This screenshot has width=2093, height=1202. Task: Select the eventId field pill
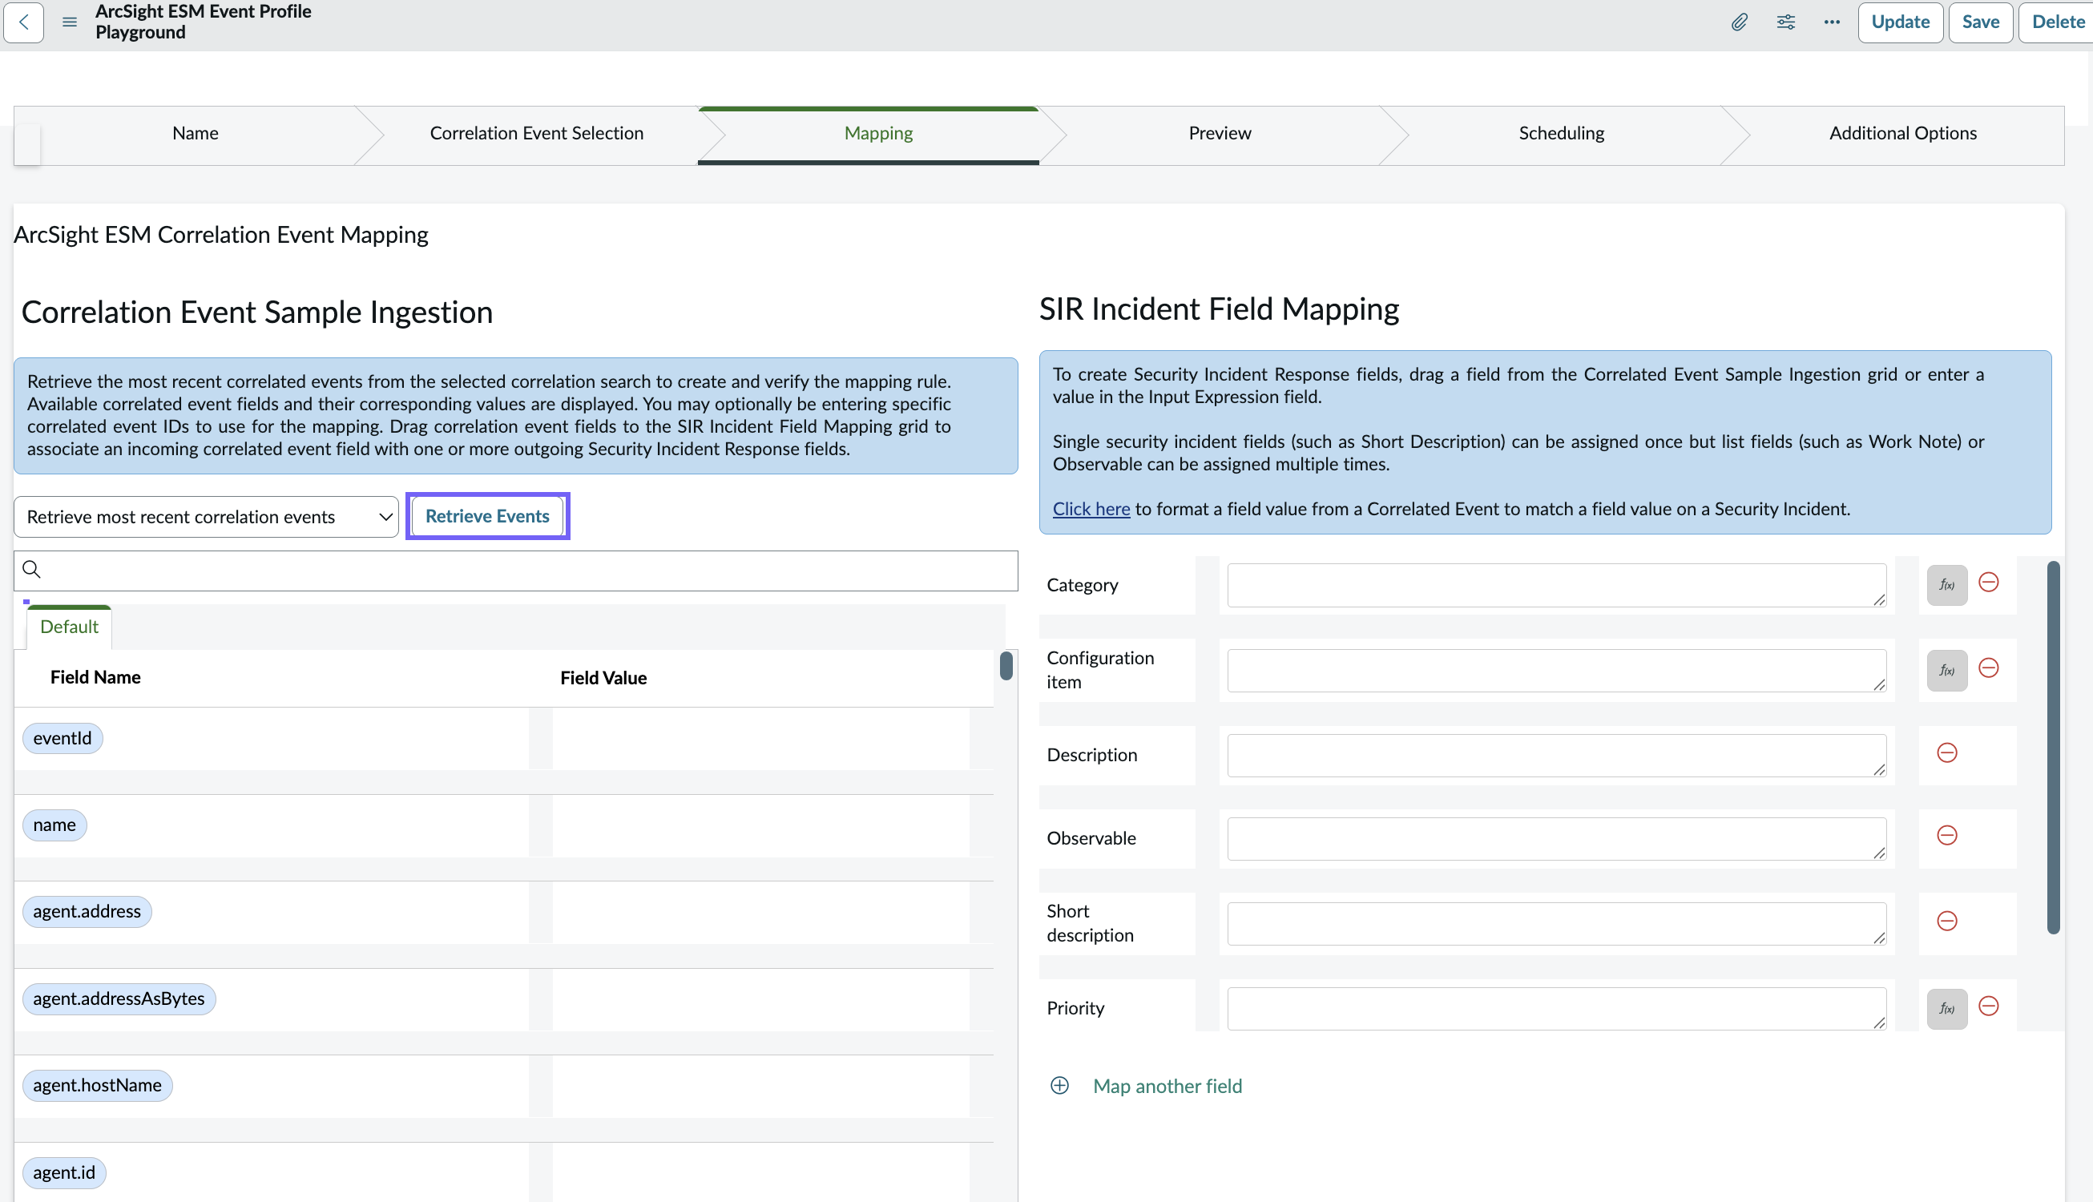point(63,739)
